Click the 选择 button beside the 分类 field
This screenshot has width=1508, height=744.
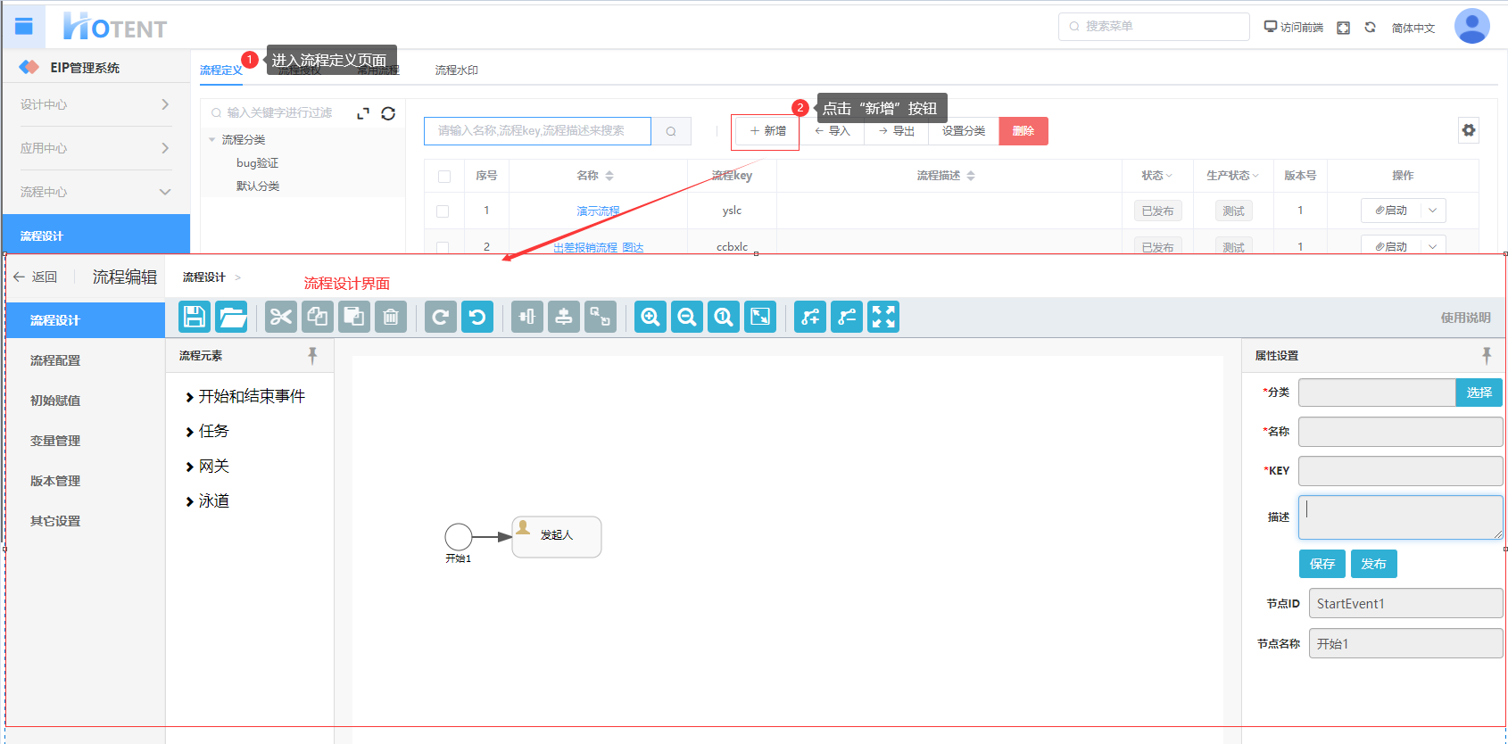click(x=1479, y=393)
